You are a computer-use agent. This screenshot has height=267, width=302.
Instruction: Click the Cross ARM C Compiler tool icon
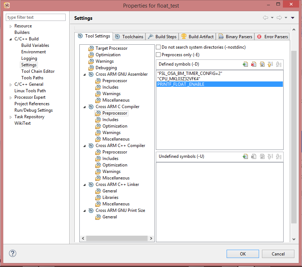click(91, 107)
